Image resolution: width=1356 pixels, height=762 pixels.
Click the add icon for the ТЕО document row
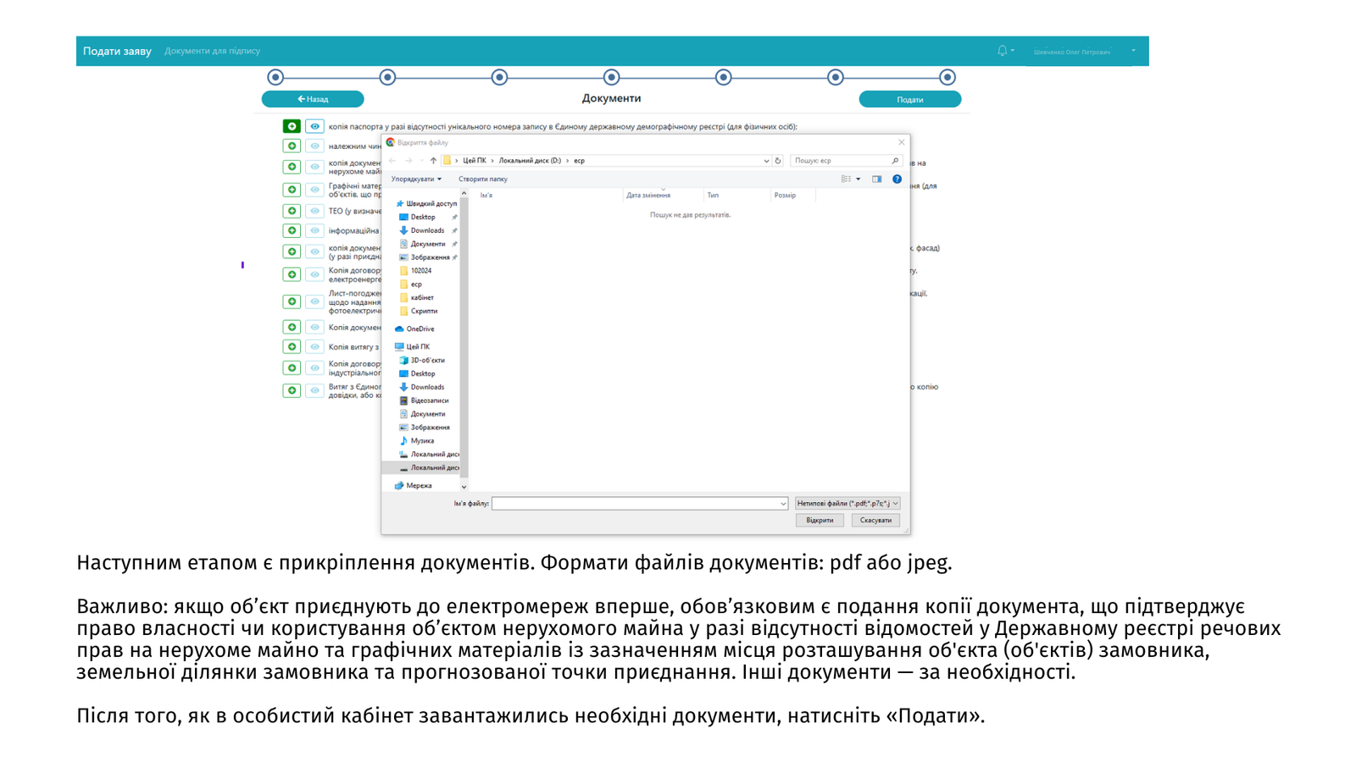click(x=292, y=211)
